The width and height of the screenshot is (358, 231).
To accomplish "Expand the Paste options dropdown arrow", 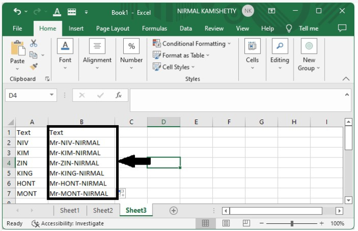I will [17, 68].
